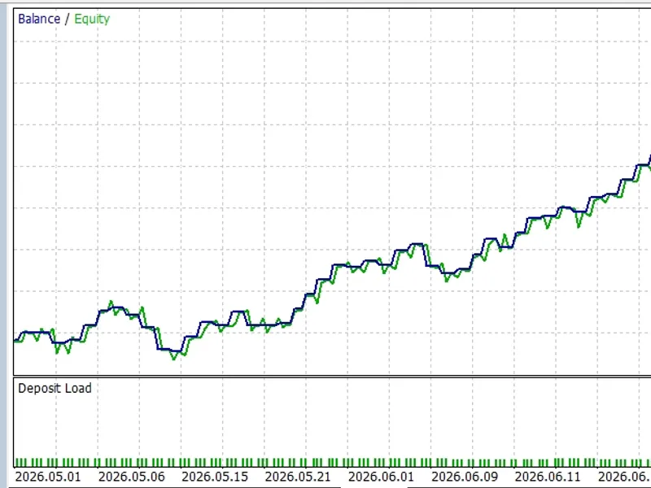Image resolution: width=651 pixels, height=488 pixels.
Task: Click the Deposit Load panel label
Action: (55, 389)
